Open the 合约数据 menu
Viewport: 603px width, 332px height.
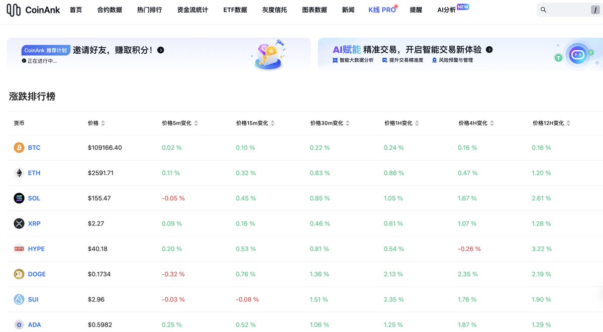109,10
